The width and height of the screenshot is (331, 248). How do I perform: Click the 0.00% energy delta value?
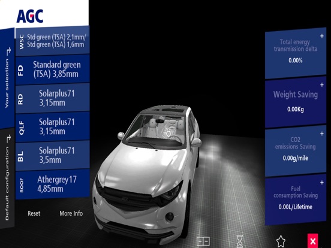pos(296,61)
